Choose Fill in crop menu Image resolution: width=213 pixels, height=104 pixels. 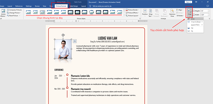tap(195, 28)
